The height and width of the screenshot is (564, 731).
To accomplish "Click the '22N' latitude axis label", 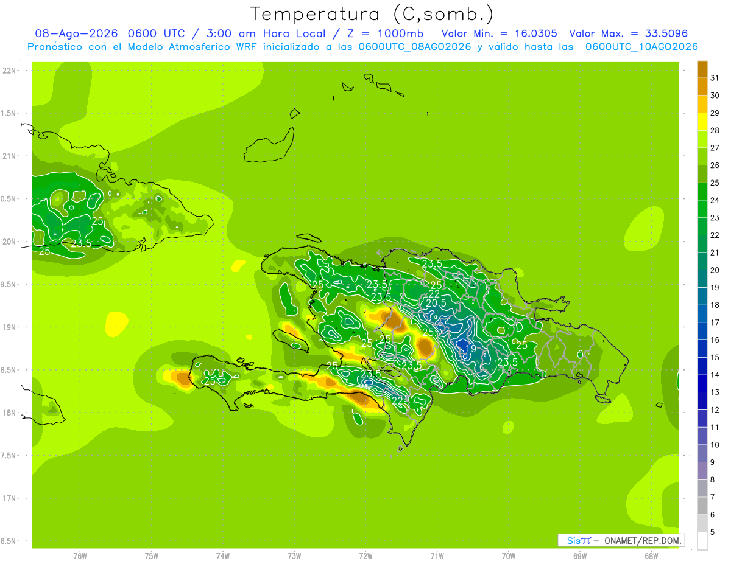I will point(10,71).
